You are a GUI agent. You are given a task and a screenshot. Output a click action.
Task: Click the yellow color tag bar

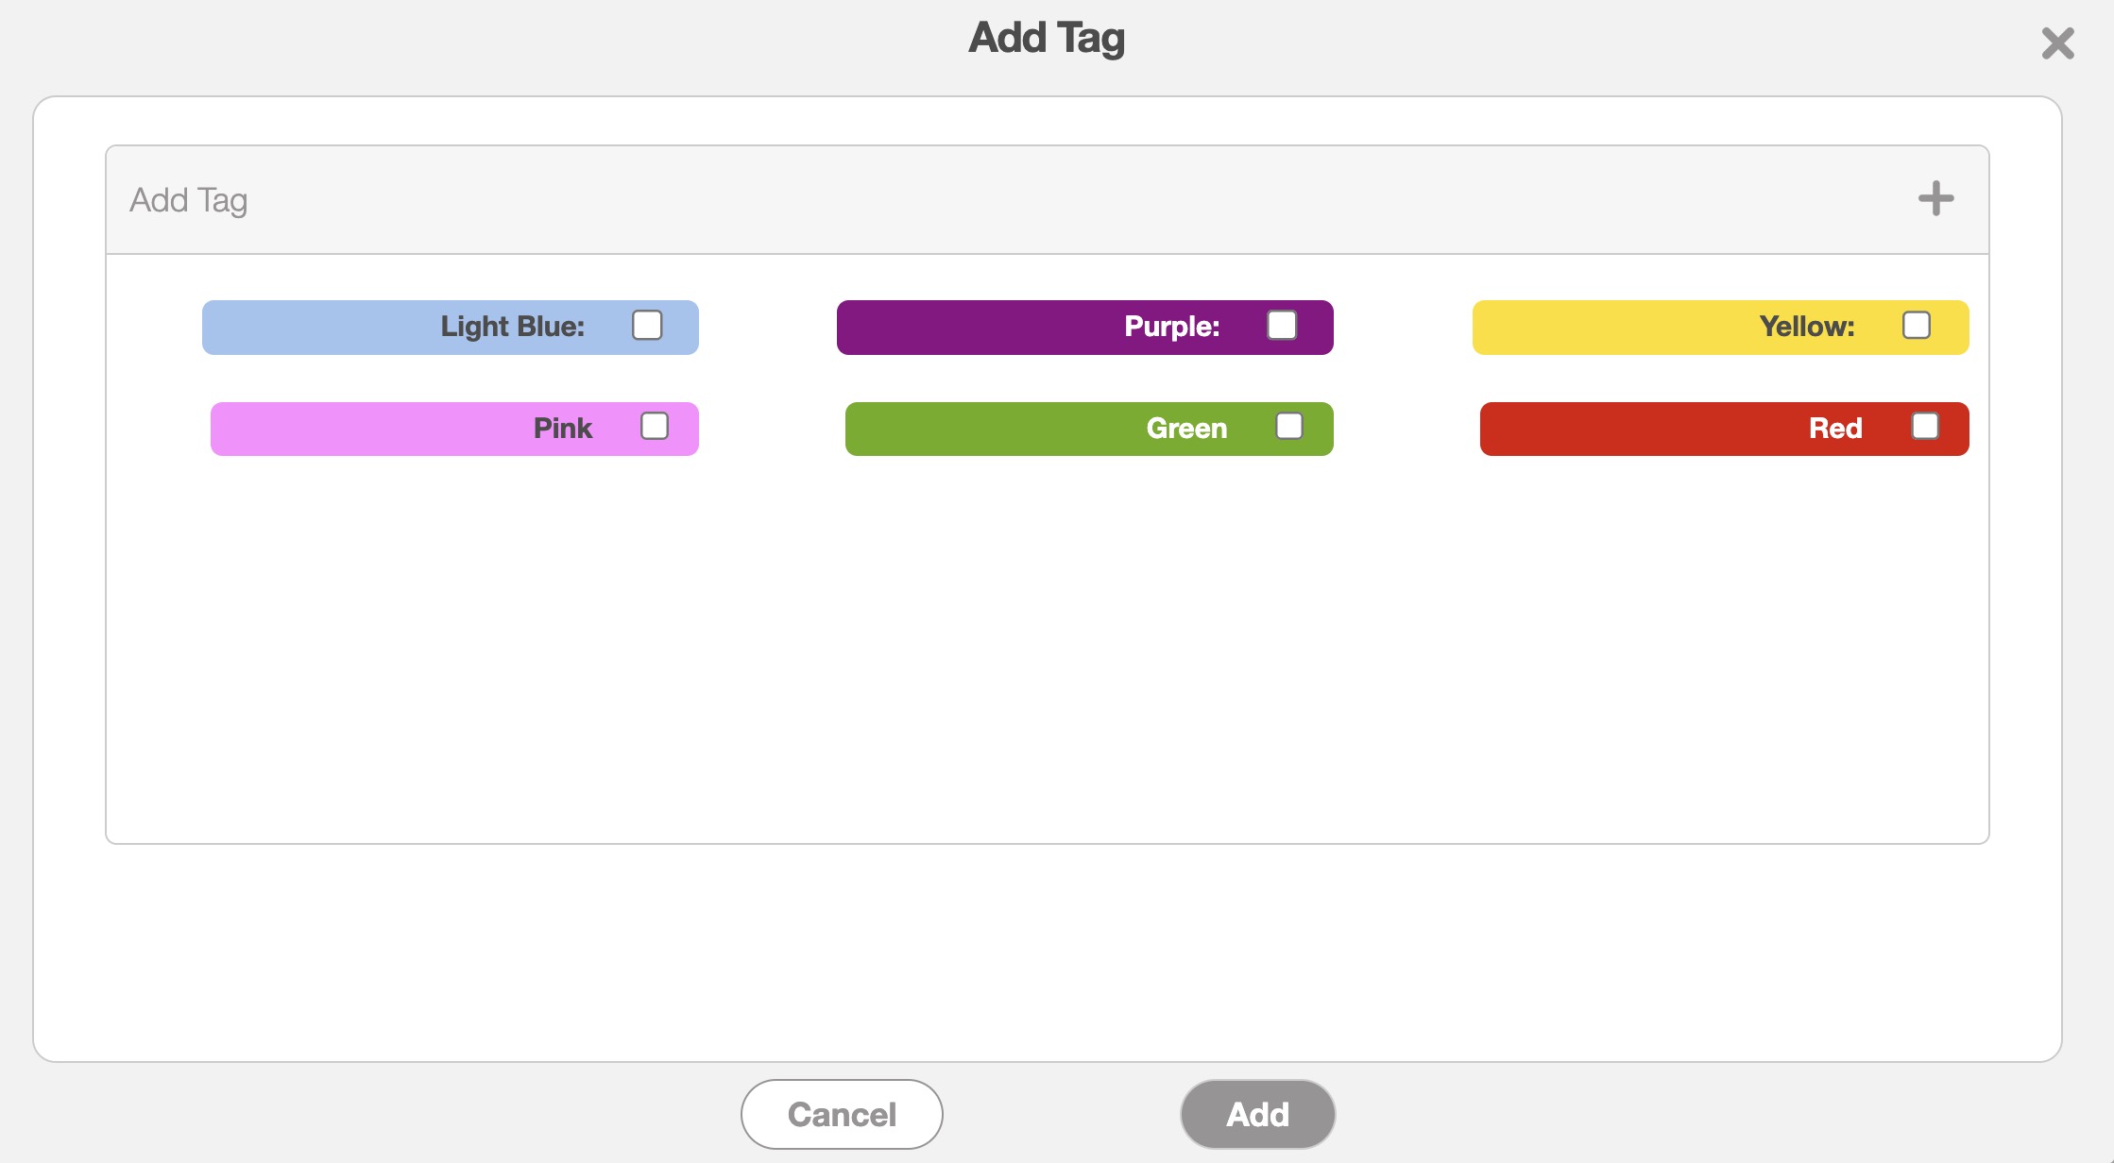[1606, 328]
